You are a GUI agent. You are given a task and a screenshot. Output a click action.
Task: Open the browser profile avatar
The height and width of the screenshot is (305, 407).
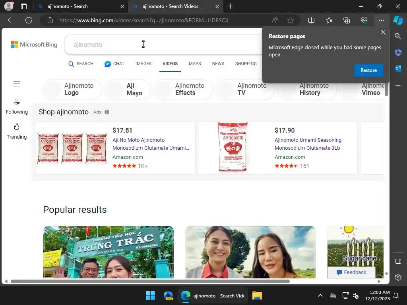(x=9, y=6)
